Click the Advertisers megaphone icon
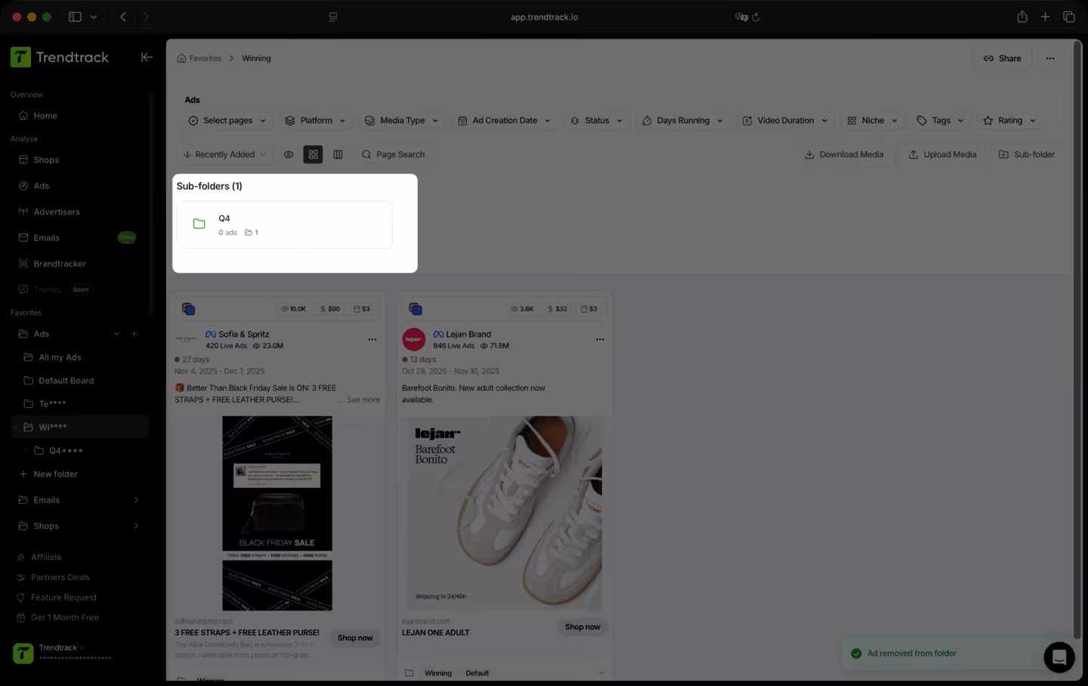 [23, 212]
